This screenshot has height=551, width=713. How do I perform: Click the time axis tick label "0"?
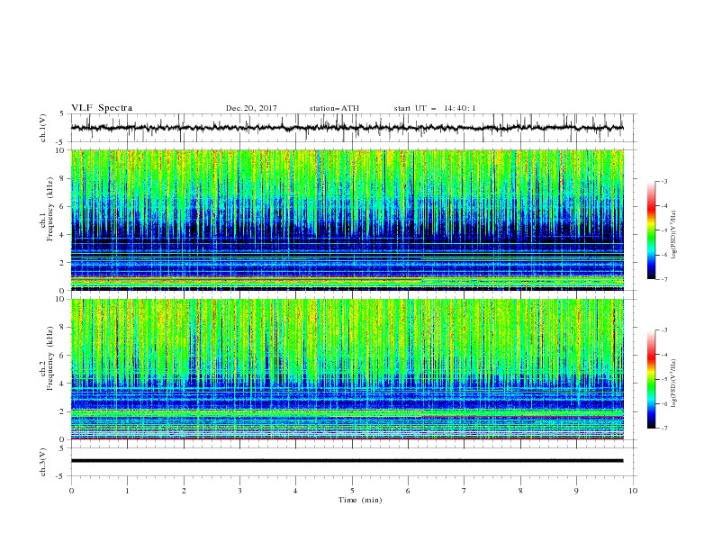pos(71,491)
